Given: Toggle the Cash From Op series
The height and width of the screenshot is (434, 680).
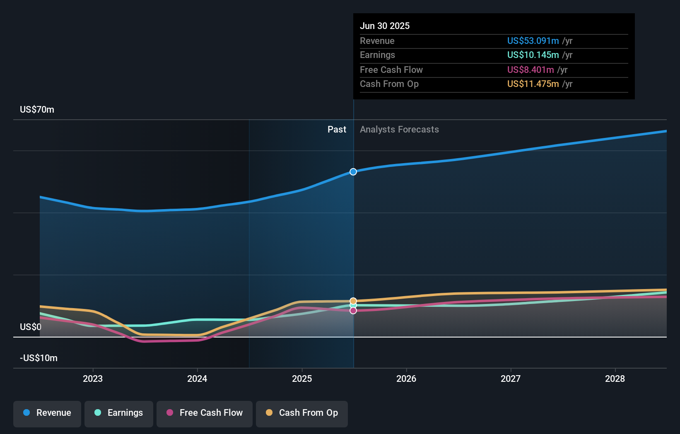Looking at the screenshot, I should click(x=301, y=413).
